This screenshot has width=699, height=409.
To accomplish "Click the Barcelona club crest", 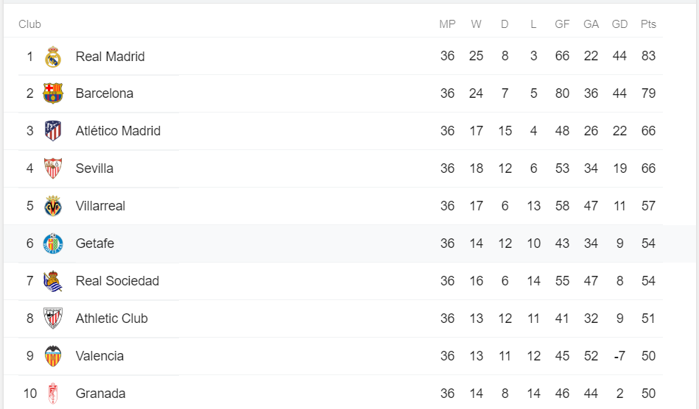I will click(x=52, y=93).
